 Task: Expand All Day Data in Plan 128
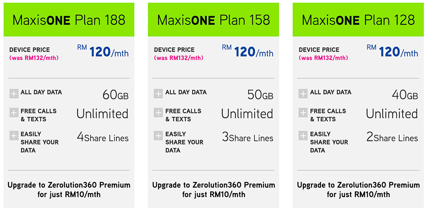(303, 94)
